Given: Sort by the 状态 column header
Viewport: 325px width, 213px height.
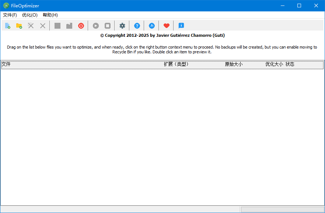Looking at the screenshot, I should 290,64.
